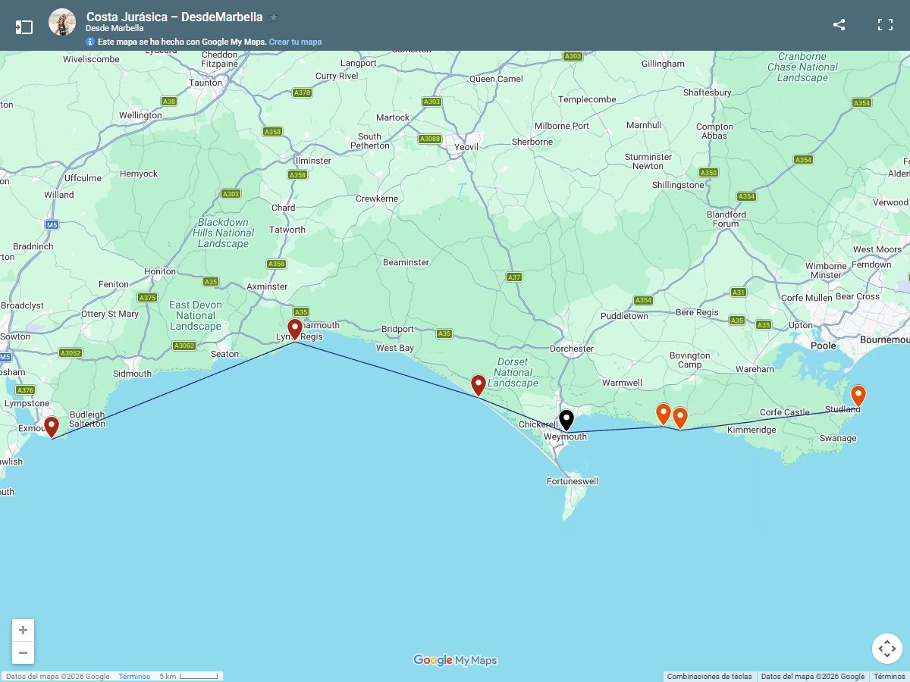Click the Poole town label
910x682 pixels.
pyautogui.click(x=824, y=346)
